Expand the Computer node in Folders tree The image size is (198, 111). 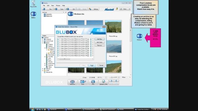click(43, 39)
